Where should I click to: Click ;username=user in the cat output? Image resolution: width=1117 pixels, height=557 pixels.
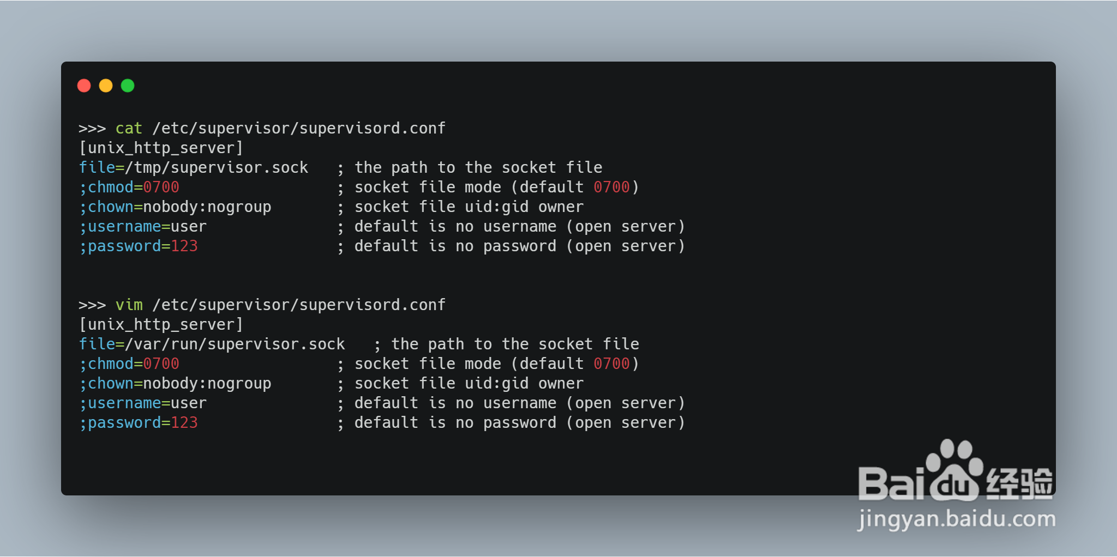tap(143, 226)
